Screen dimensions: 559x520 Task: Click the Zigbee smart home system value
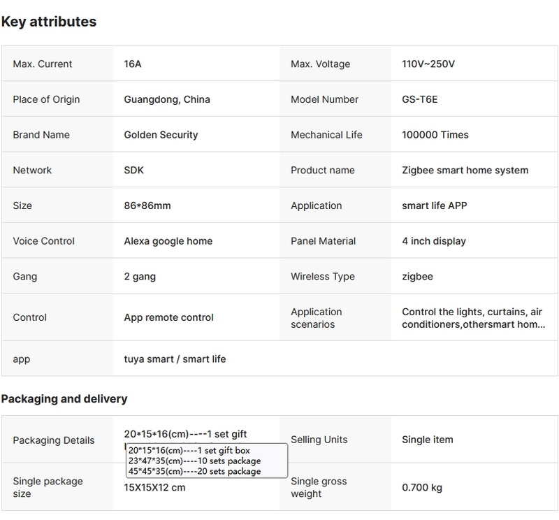click(x=465, y=170)
